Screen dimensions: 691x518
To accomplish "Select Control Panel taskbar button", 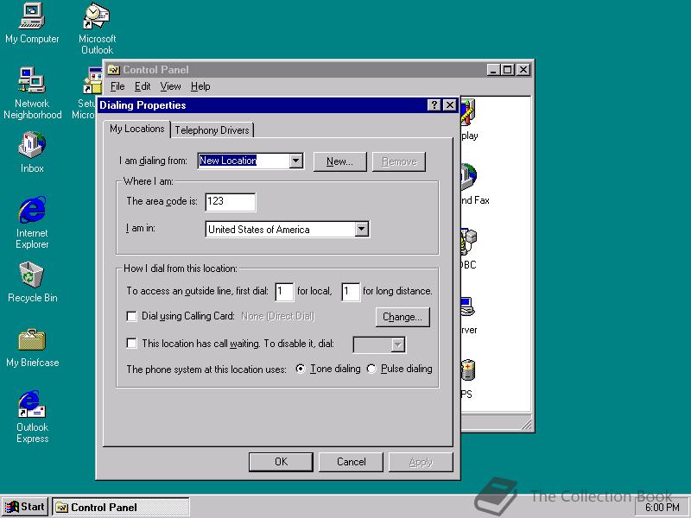I will [121, 507].
